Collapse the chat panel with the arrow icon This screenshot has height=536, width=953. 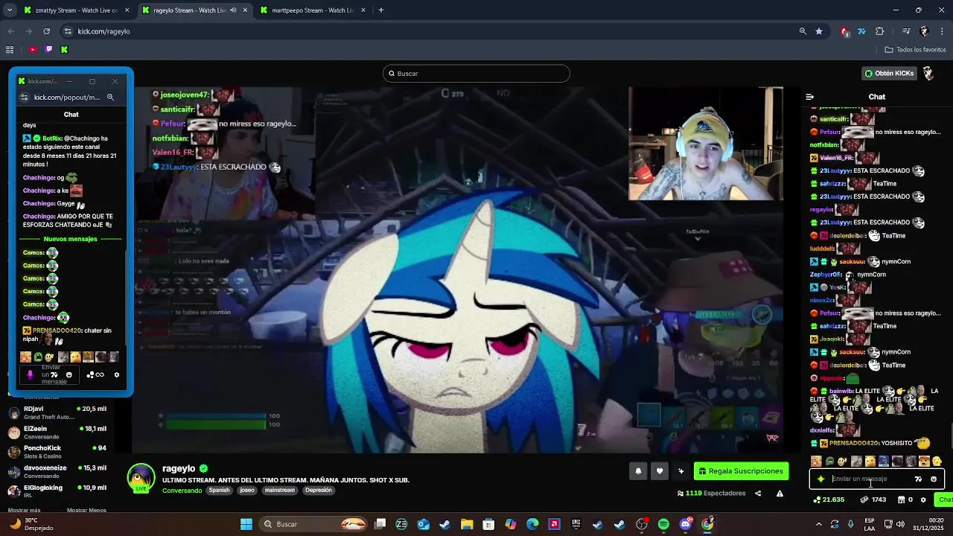[810, 97]
